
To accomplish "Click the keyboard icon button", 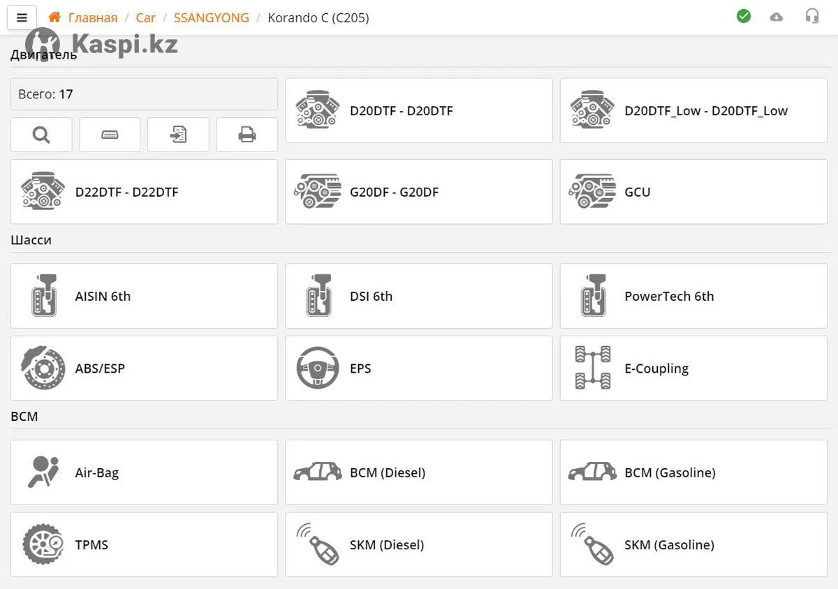I will coord(110,135).
